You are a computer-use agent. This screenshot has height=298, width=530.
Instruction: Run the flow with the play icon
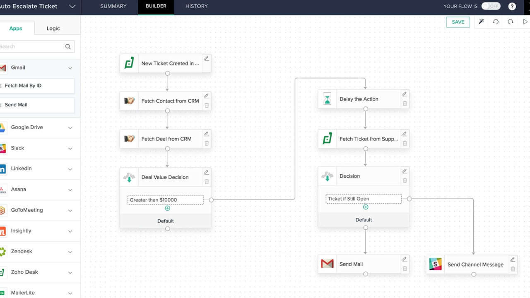click(525, 22)
